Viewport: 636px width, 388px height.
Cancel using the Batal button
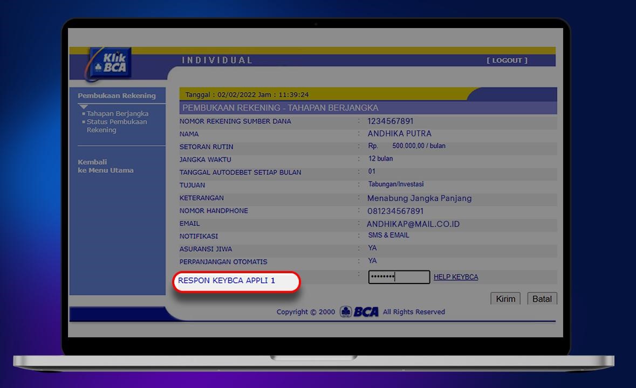click(542, 299)
